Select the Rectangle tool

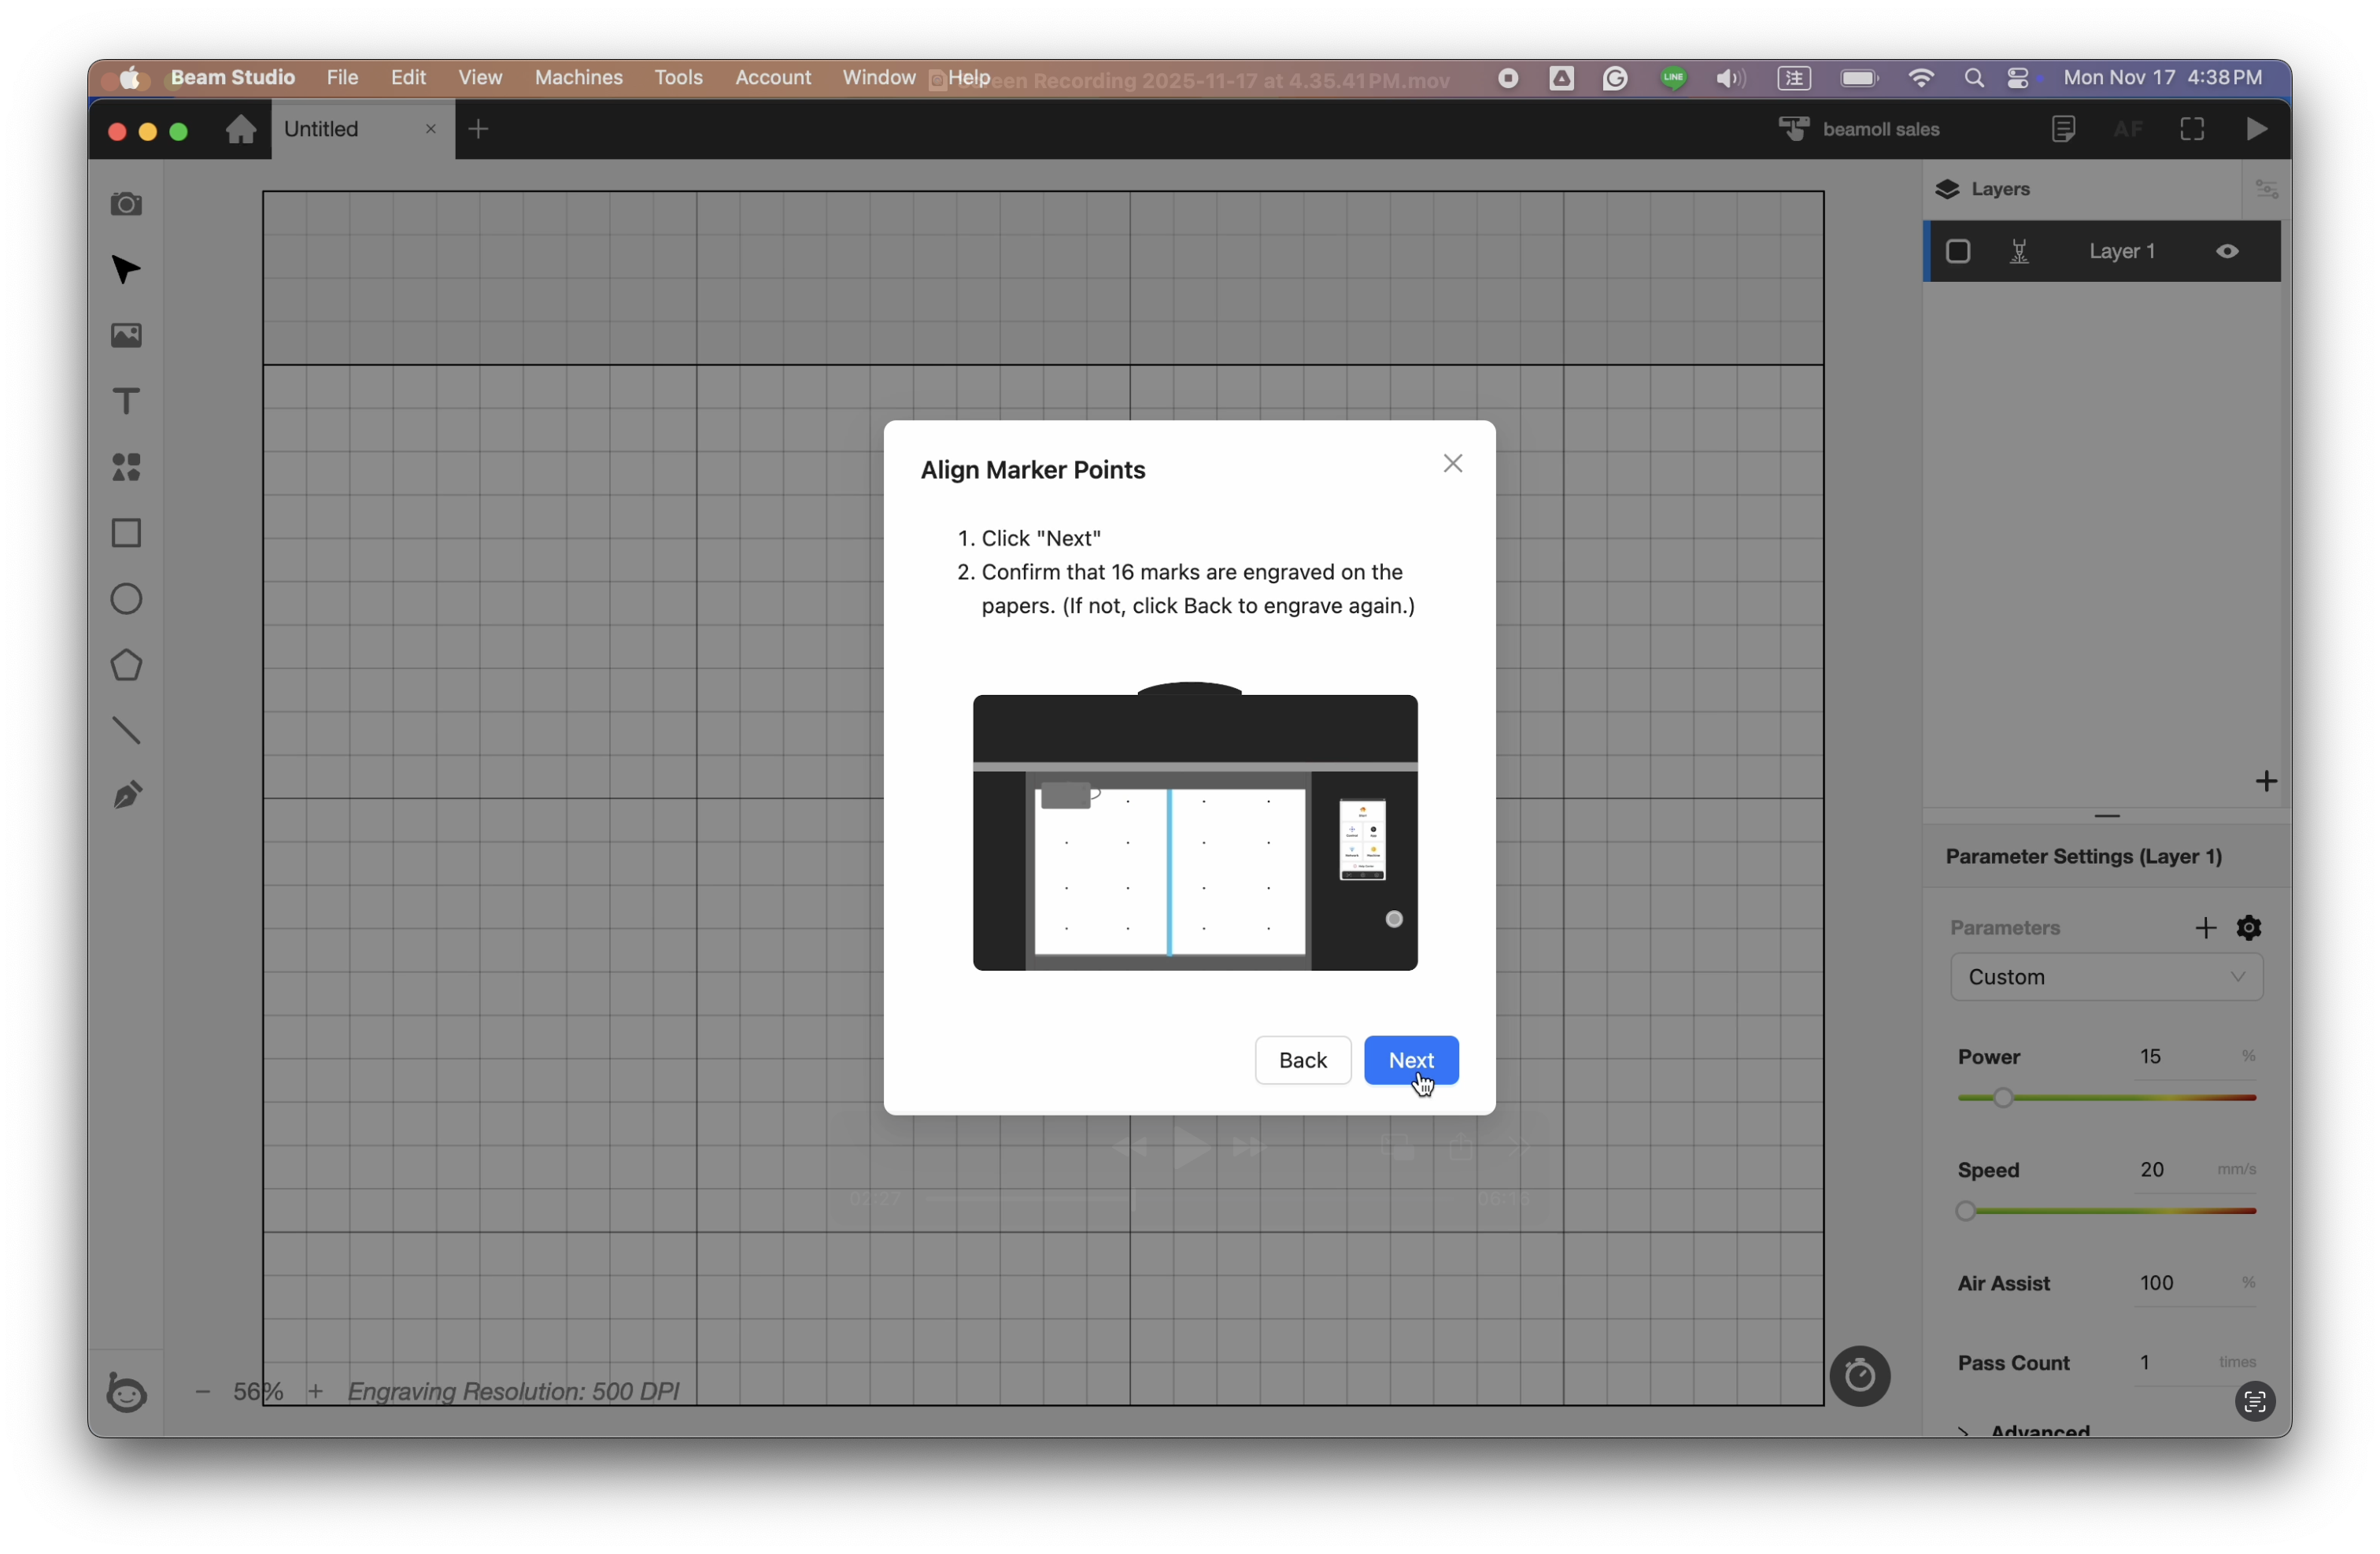pyautogui.click(x=126, y=533)
